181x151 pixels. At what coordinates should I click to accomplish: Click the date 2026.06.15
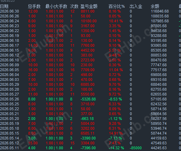coord(9,50)
